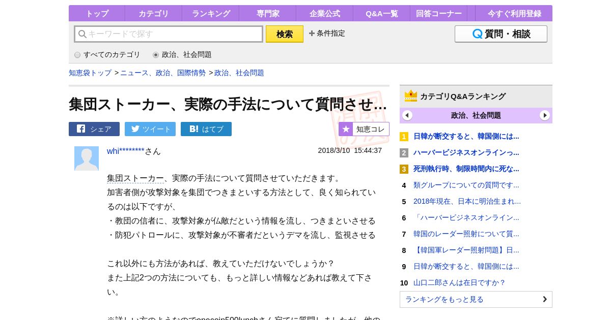
Task: Click the Twitter bird icon
Action: pyautogui.click(x=135, y=129)
